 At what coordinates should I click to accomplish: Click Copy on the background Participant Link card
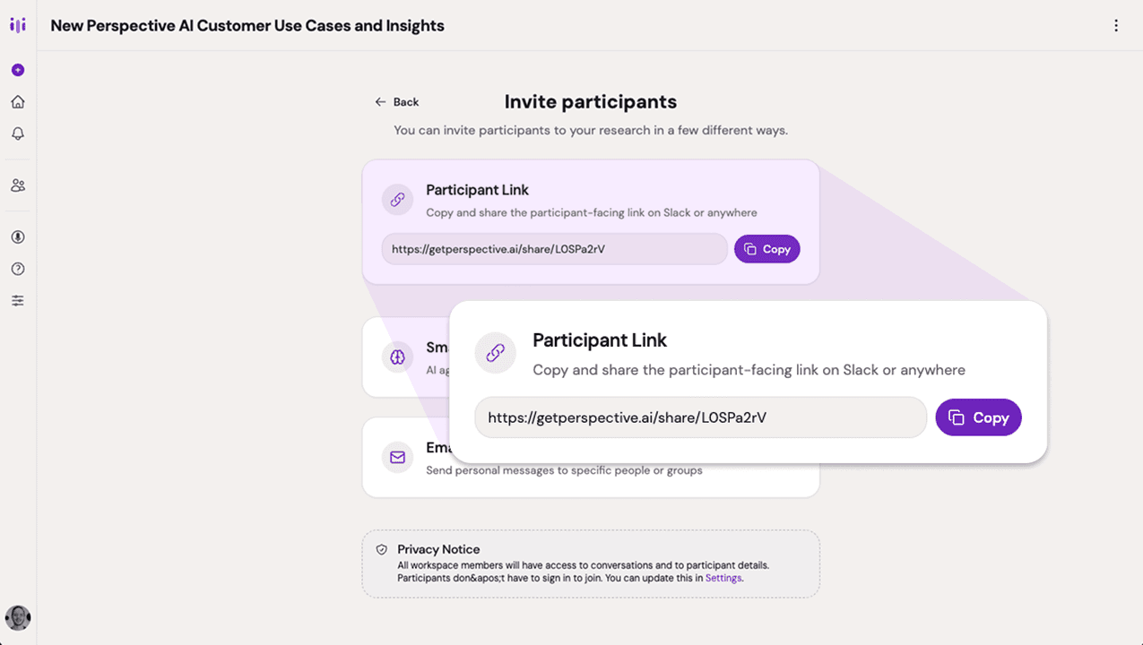click(x=766, y=248)
